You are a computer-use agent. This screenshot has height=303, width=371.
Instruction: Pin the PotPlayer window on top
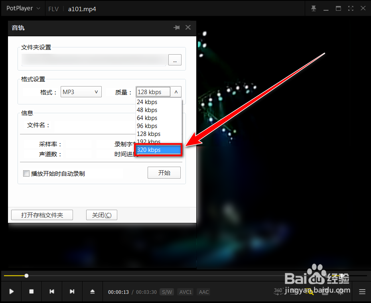pos(314,9)
